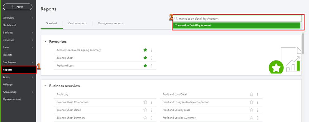This screenshot has height=122, width=311.
Task: Open Balance Sheet report in Favourites
Action: pyautogui.click(x=65, y=58)
